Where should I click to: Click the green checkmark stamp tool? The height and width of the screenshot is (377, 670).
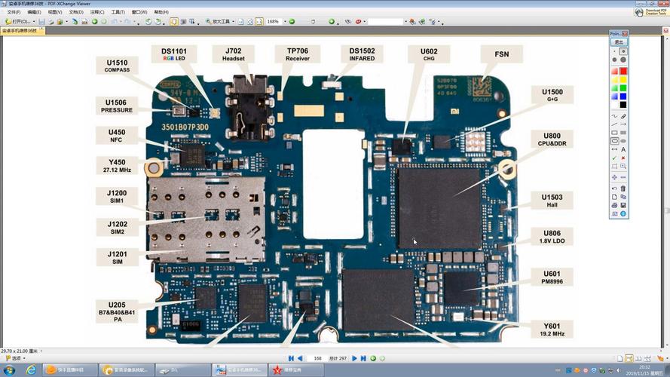click(x=615, y=158)
